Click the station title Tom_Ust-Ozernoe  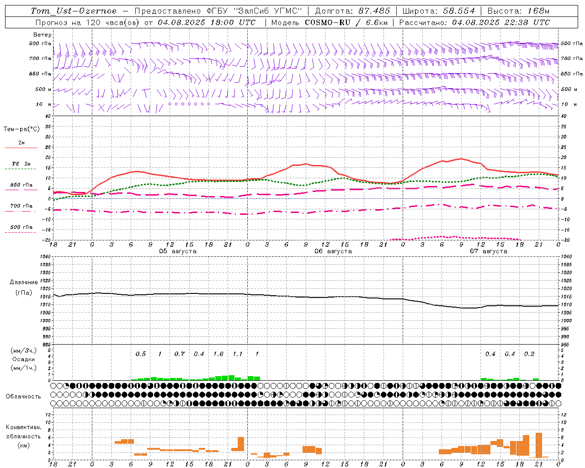tap(74, 11)
